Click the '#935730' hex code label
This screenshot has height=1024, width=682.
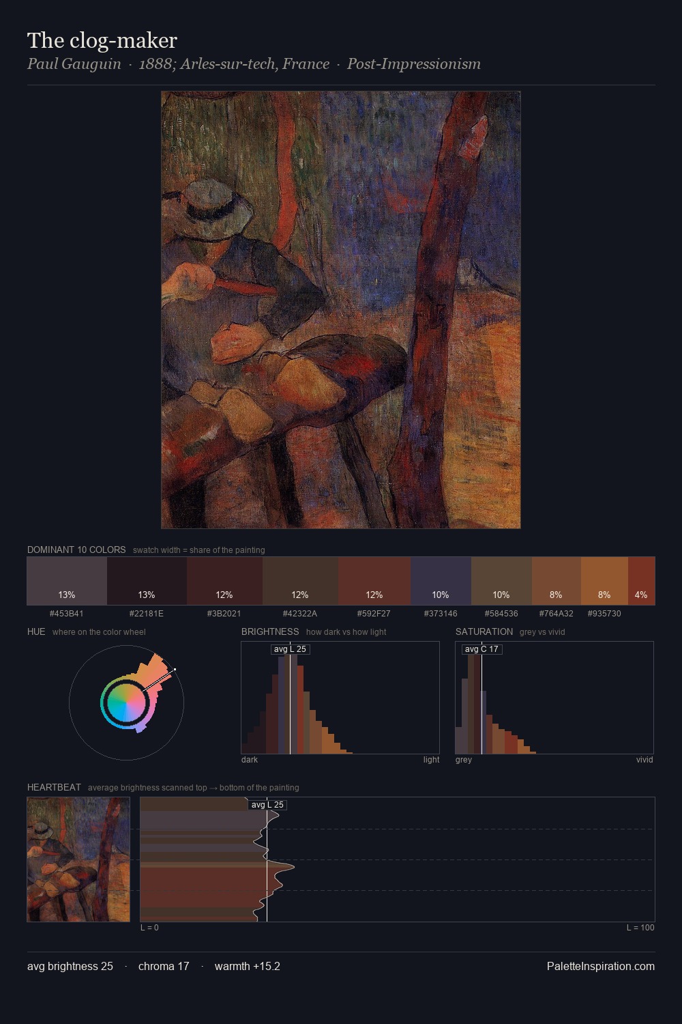(x=604, y=614)
